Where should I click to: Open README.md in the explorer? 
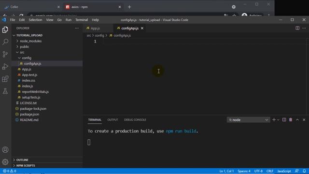(47, 120)
